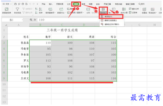Switch to the 安全 Security tab
163x106 pixels.
pyautogui.click(x=98, y=4)
